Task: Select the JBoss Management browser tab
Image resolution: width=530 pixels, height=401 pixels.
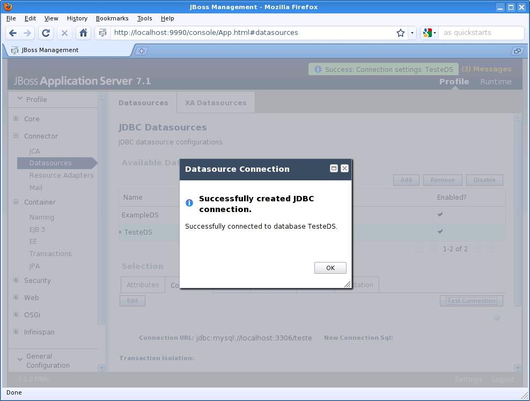Action: point(68,50)
